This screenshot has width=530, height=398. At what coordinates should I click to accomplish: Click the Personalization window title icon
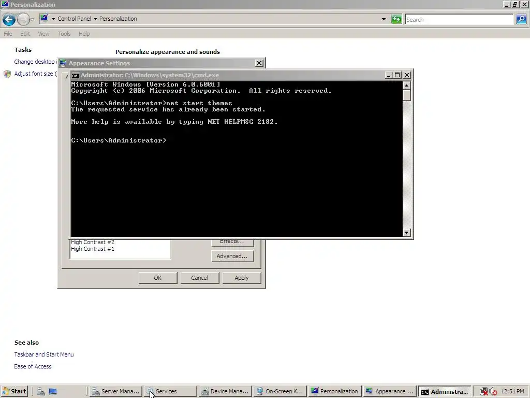5,4
